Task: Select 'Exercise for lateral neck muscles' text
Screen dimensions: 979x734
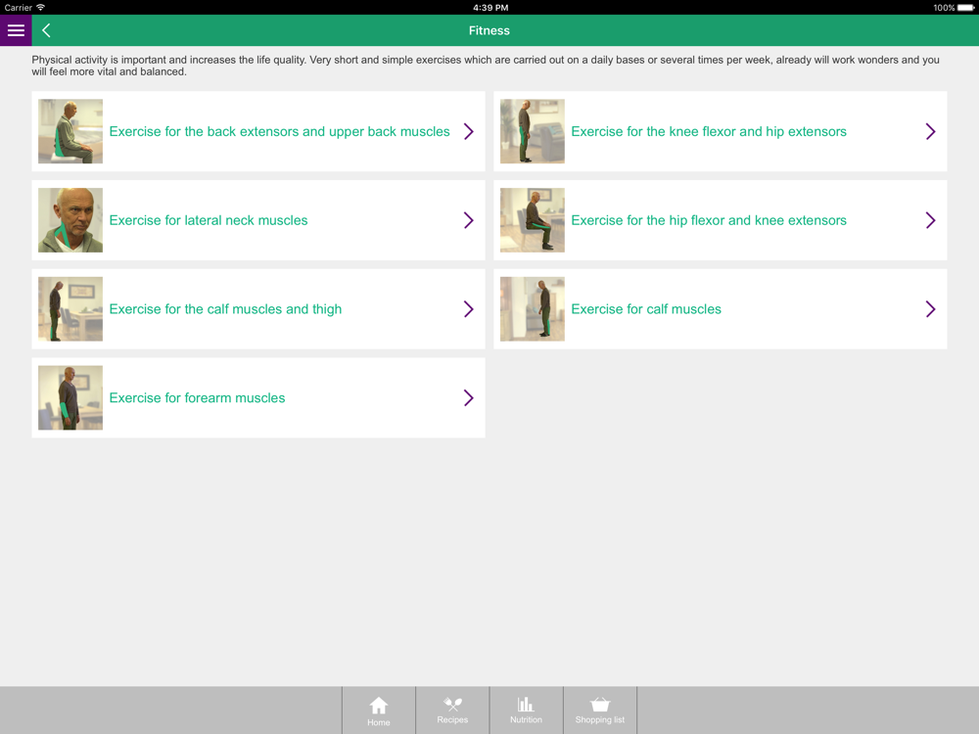Action: [209, 220]
